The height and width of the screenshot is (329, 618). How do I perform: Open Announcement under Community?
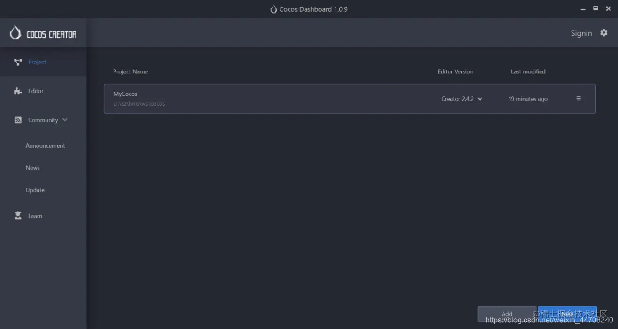point(45,146)
